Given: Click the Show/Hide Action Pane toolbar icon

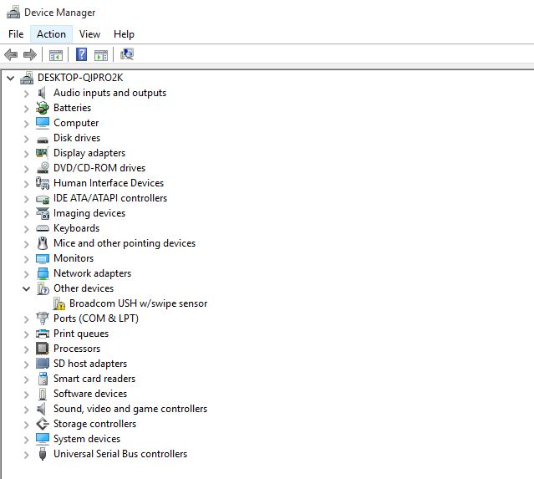Looking at the screenshot, I should click(x=101, y=55).
